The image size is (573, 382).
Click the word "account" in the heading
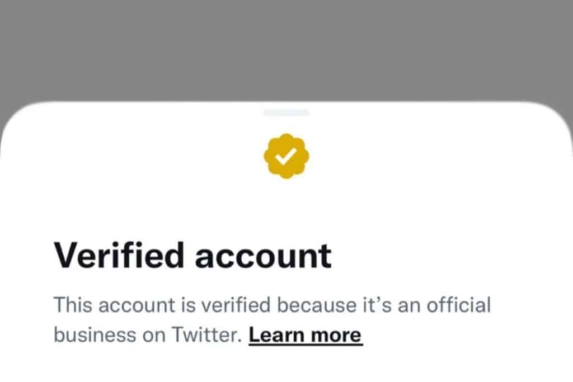tap(262, 256)
